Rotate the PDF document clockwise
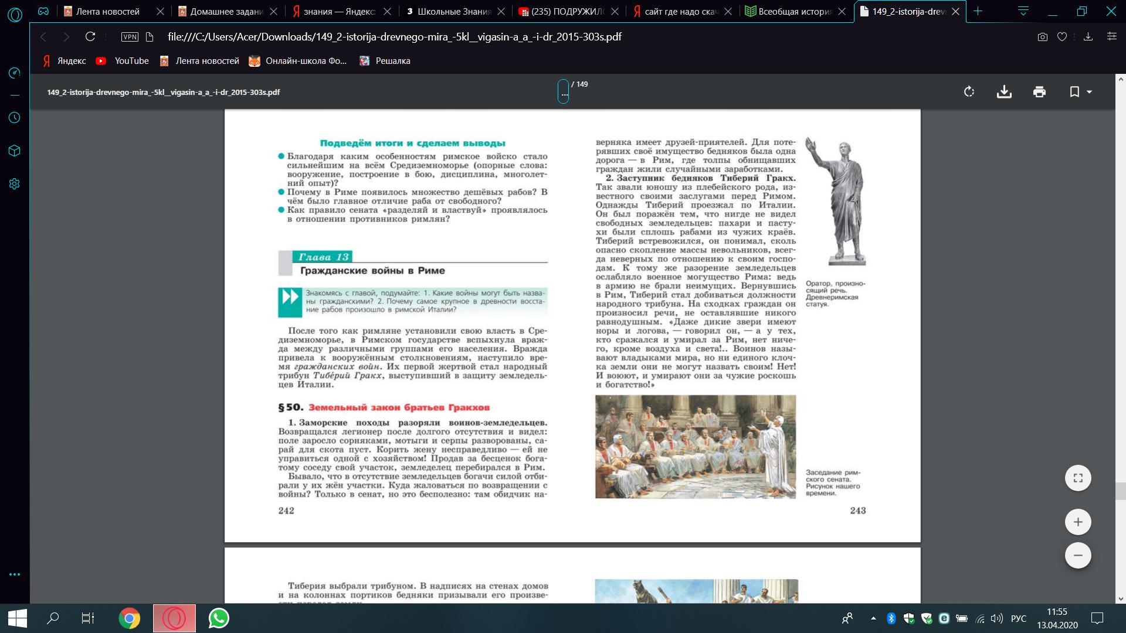1126x633 pixels. tap(969, 92)
